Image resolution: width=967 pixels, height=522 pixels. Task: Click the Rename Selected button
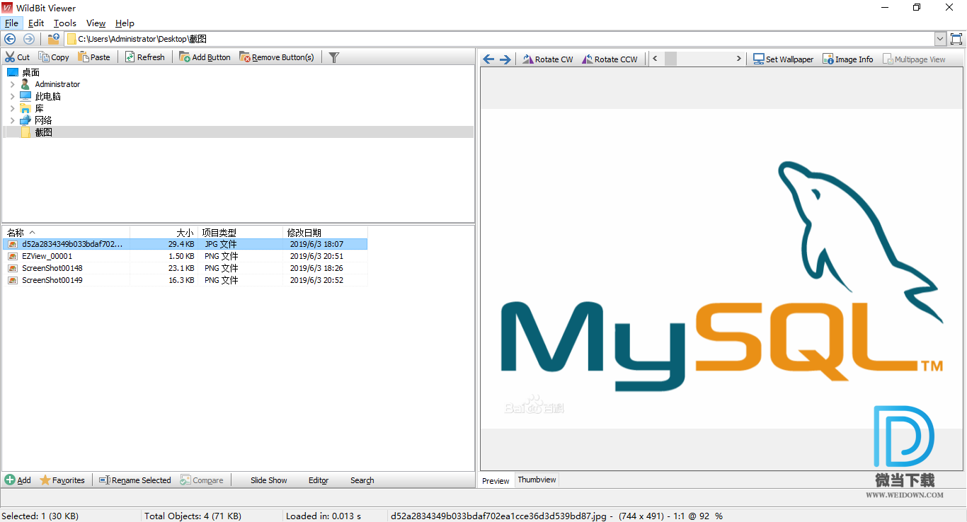135,480
